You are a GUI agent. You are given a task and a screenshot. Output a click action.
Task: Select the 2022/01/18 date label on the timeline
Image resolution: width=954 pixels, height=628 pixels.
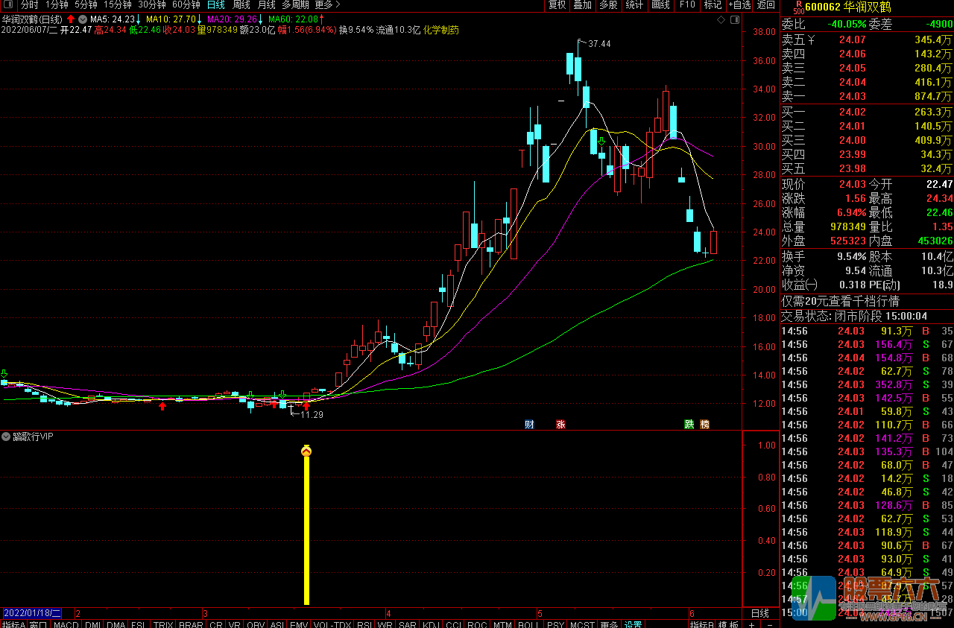[31, 612]
